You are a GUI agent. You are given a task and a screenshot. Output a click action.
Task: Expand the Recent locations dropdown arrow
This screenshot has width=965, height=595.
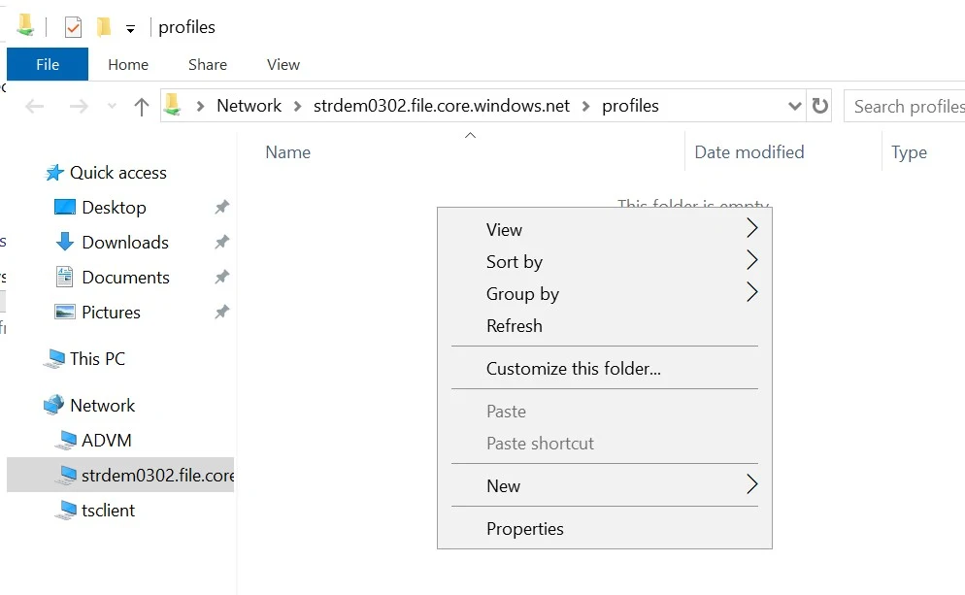112,107
